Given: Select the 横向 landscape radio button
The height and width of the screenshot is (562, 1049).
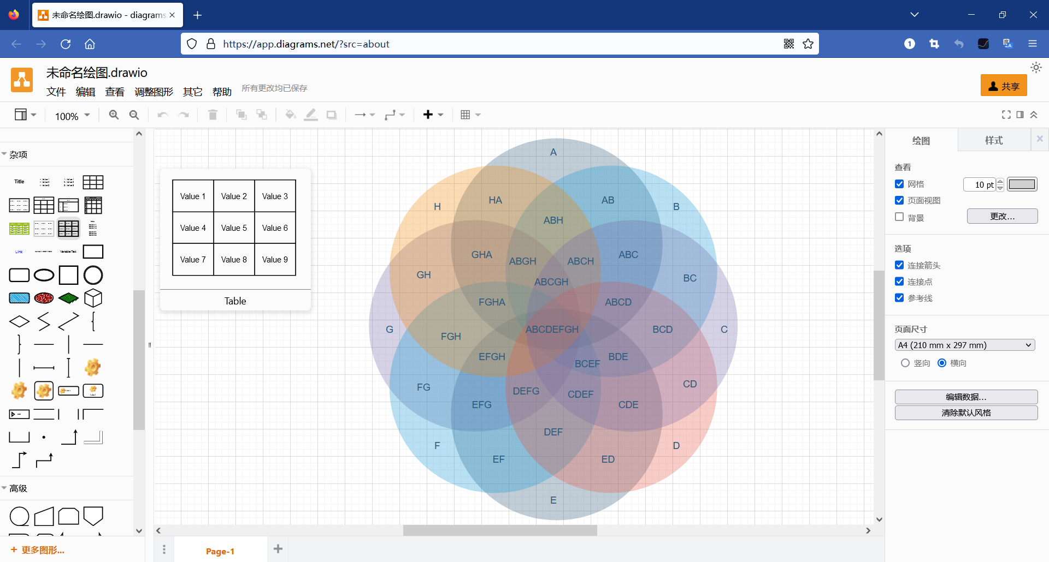Looking at the screenshot, I should tap(942, 363).
